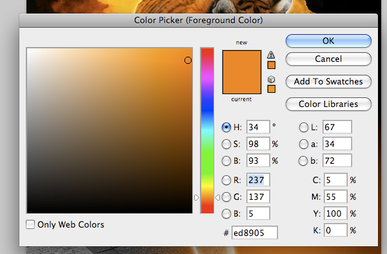387x254 pixels.
Task: Click the hex color field ed8905
Action: click(x=255, y=233)
